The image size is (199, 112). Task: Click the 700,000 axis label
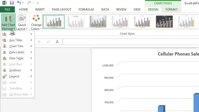pyautogui.click(x=109, y=102)
